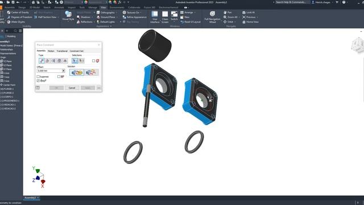Open Orthographic projection dropdown
Screen dimensions: 364x205
point(117,13)
